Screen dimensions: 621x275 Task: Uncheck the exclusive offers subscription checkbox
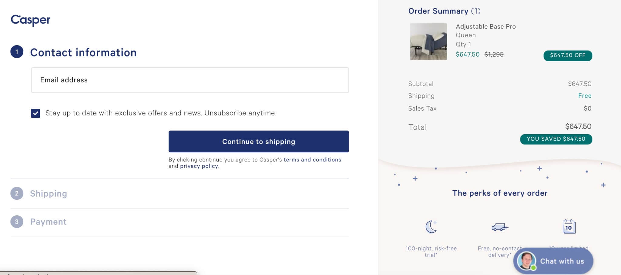click(35, 113)
